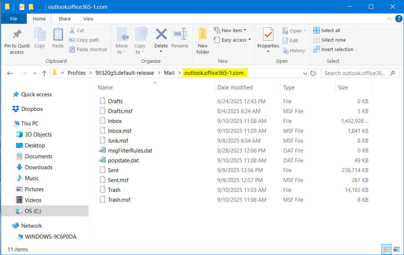
Task: Switch to large thumbnails view in status bar
Action: coord(397,250)
